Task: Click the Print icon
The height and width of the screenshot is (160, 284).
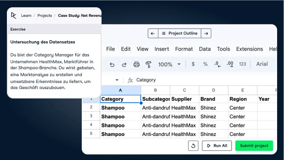Action: tap(136, 65)
